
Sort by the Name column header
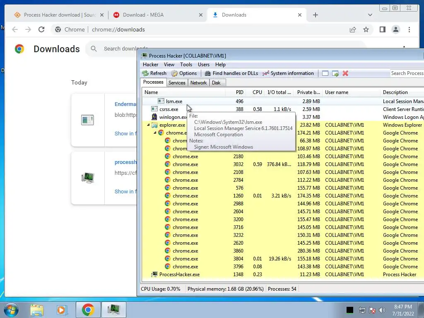183,92
